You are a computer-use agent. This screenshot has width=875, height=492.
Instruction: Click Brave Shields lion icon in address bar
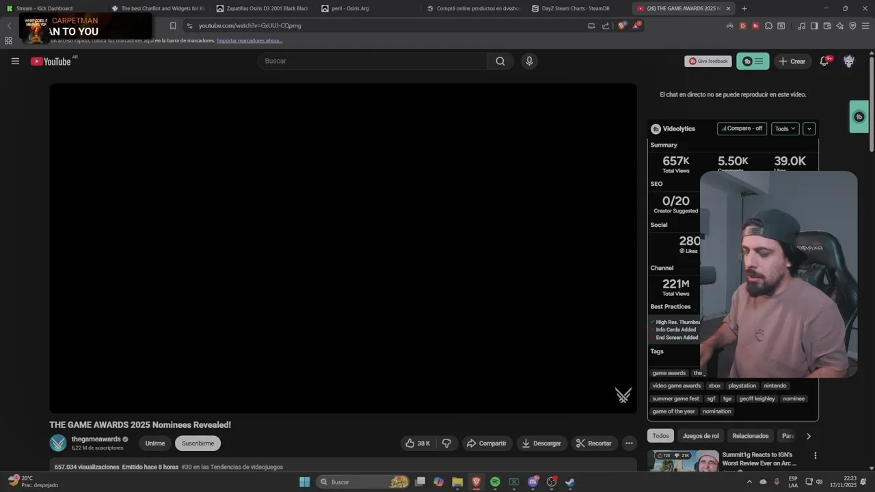[621, 25]
